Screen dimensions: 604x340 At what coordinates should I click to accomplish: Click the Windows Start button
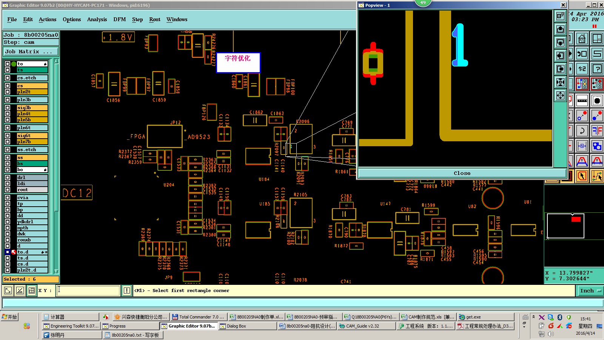coord(9,317)
